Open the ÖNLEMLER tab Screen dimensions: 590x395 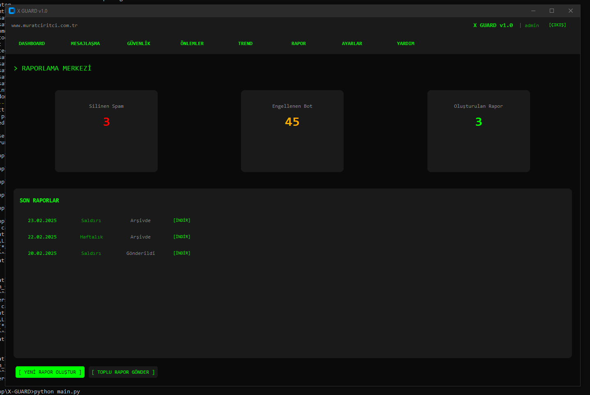point(192,43)
